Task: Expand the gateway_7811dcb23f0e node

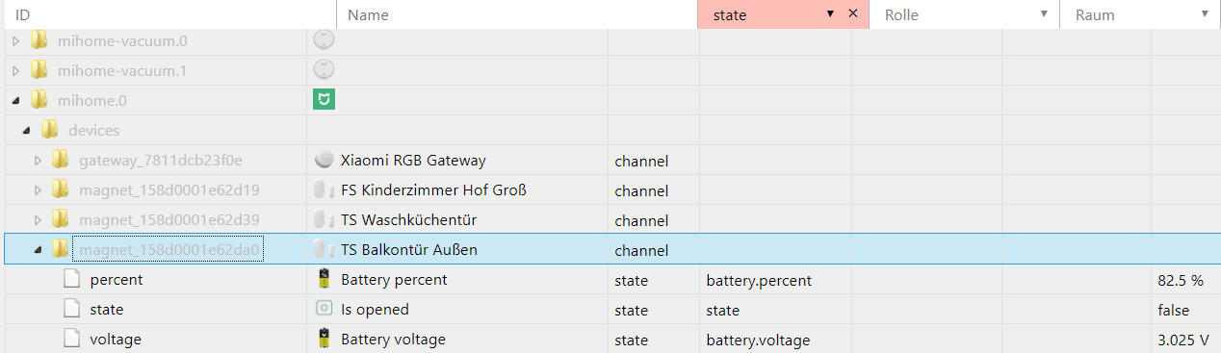Action: 39,160
